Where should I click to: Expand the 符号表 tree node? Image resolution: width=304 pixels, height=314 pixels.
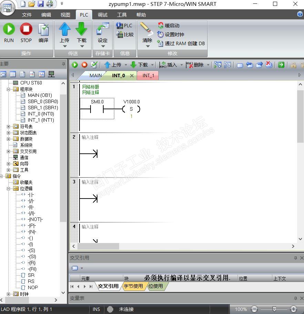8,126
